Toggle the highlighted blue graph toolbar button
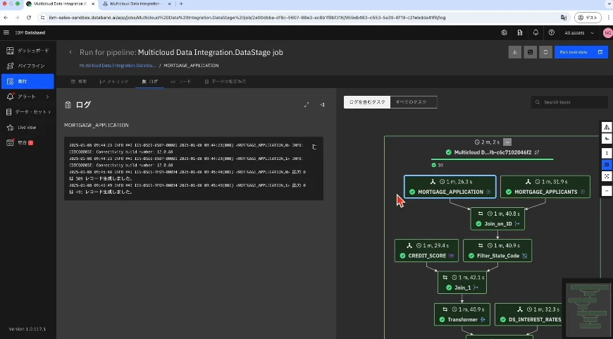Screen dimensions: 613x339 (x=607, y=165)
